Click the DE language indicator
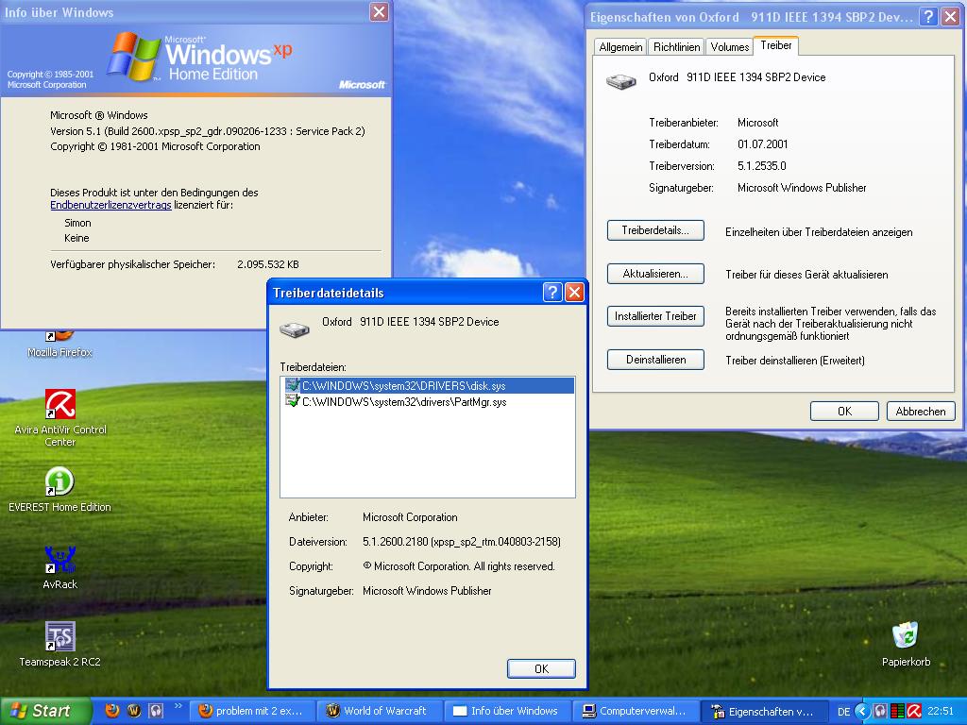967x725 pixels. (x=843, y=712)
